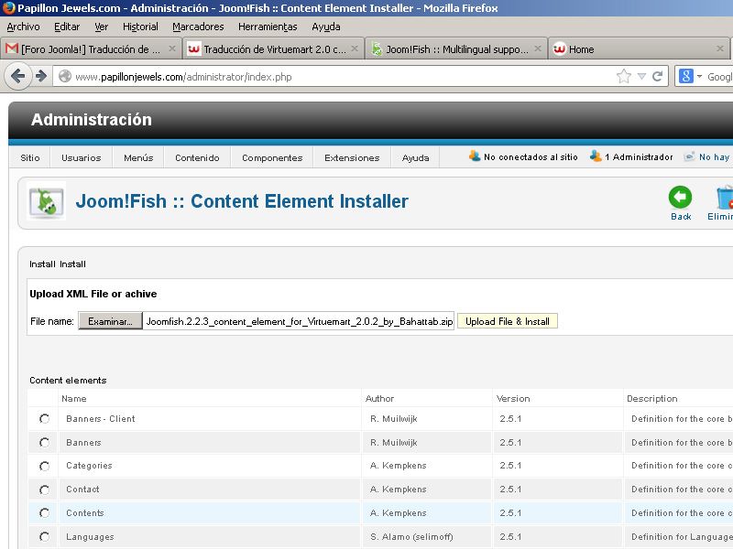Click the file name path input field
Screen dimensions: 733x549
click(299, 321)
